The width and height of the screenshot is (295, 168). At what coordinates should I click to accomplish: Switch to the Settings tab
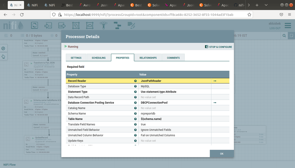click(x=76, y=58)
